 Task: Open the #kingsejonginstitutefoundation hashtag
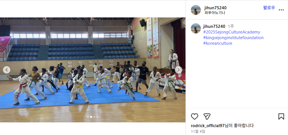tap(233, 38)
